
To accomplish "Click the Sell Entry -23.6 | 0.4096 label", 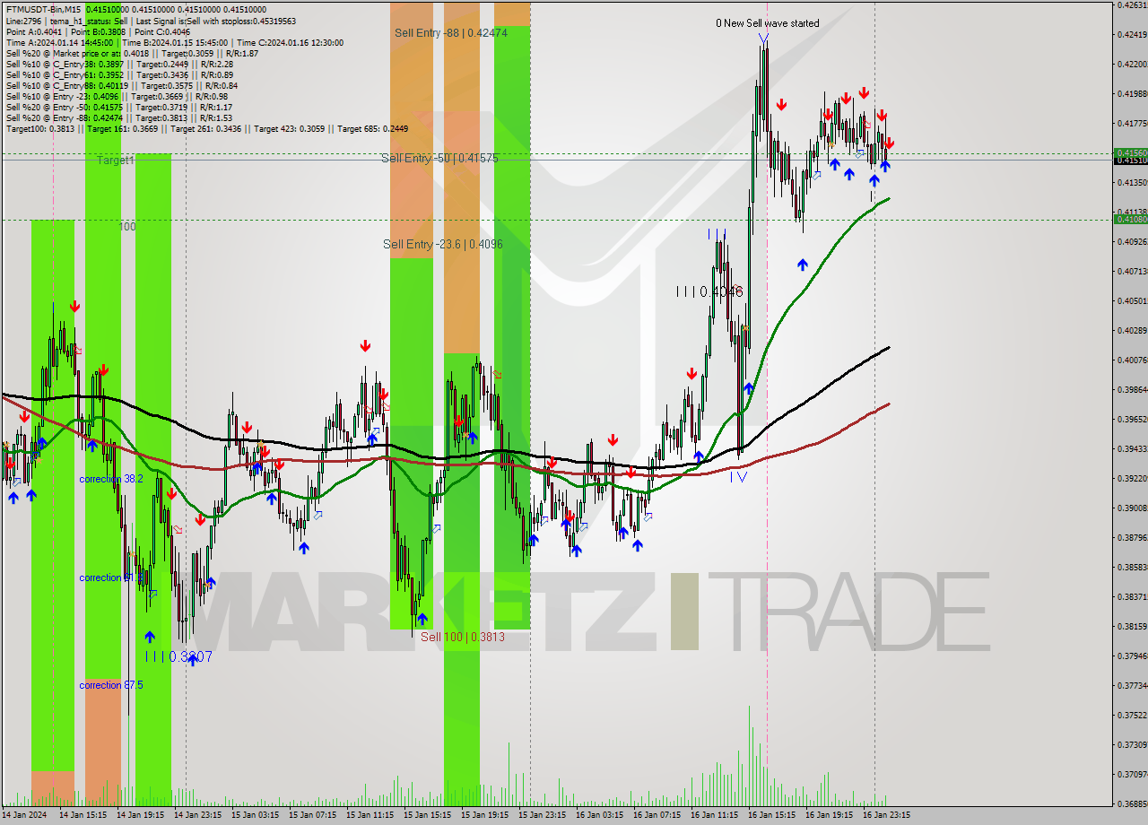I will coord(443,244).
